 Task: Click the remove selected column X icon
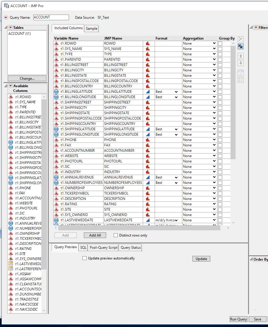pyautogui.click(x=241, y=39)
